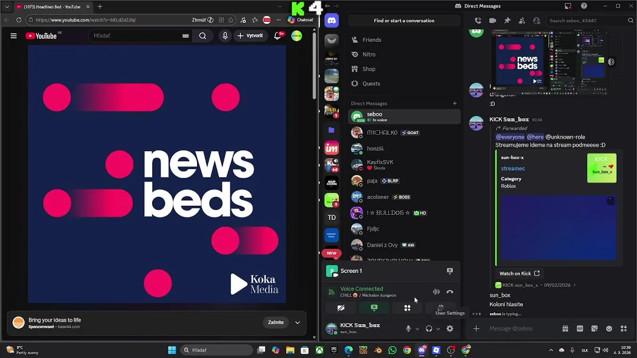Show the user profile panel in Discord
Screen dimensions: 637x358
[536, 20]
